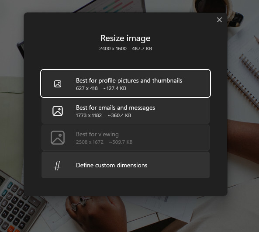Click the large picture icon for viewing

click(x=58, y=138)
